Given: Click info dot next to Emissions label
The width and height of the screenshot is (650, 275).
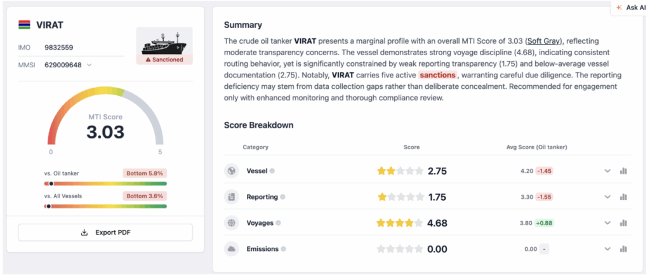Looking at the screenshot, I should click(x=283, y=249).
